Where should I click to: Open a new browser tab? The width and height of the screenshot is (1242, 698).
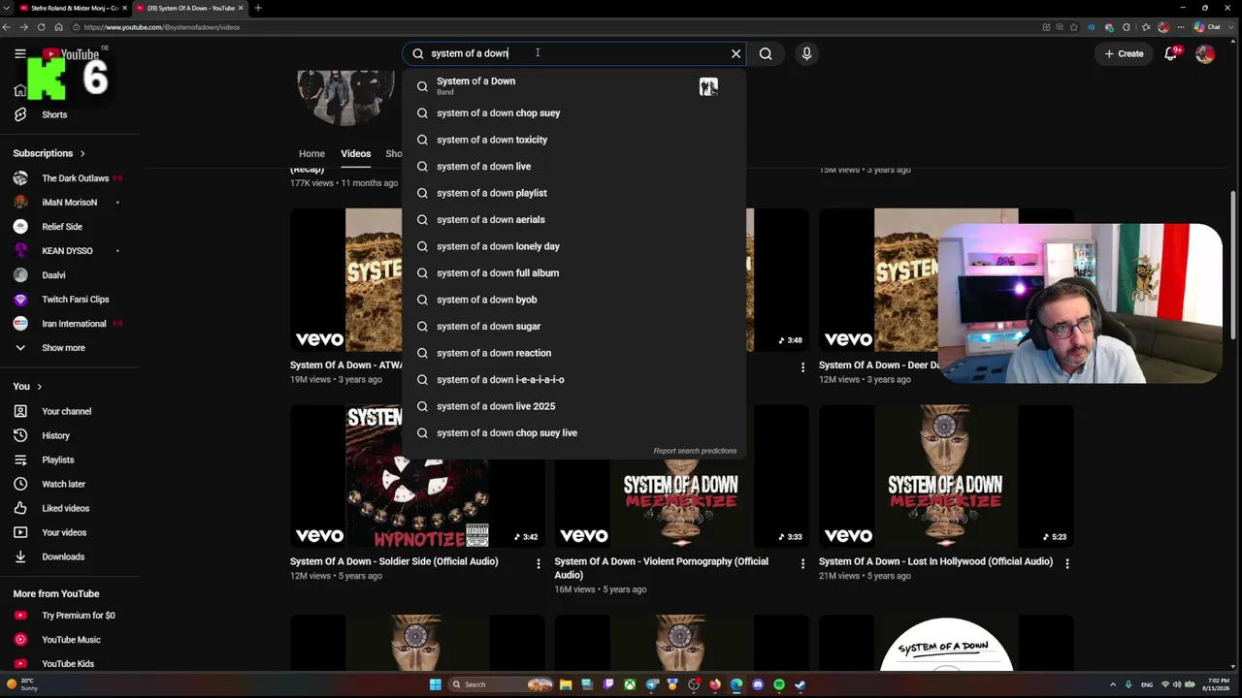click(257, 8)
